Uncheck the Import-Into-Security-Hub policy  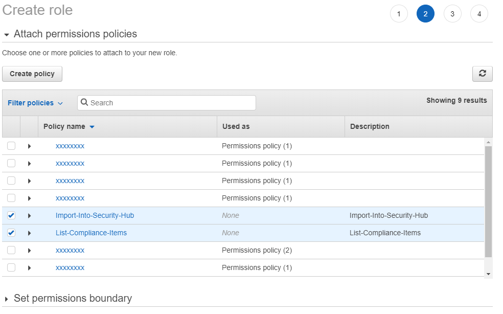click(x=11, y=215)
